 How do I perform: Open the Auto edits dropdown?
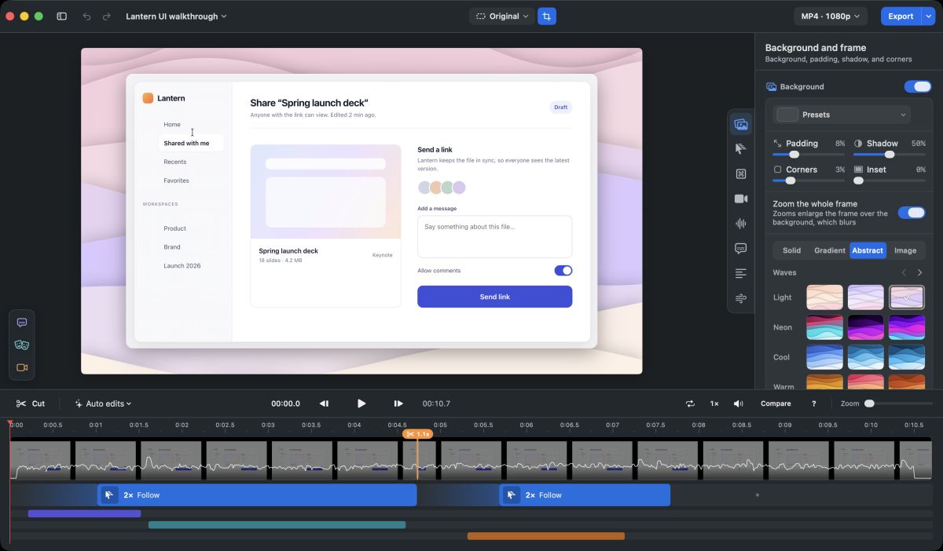(x=103, y=403)
